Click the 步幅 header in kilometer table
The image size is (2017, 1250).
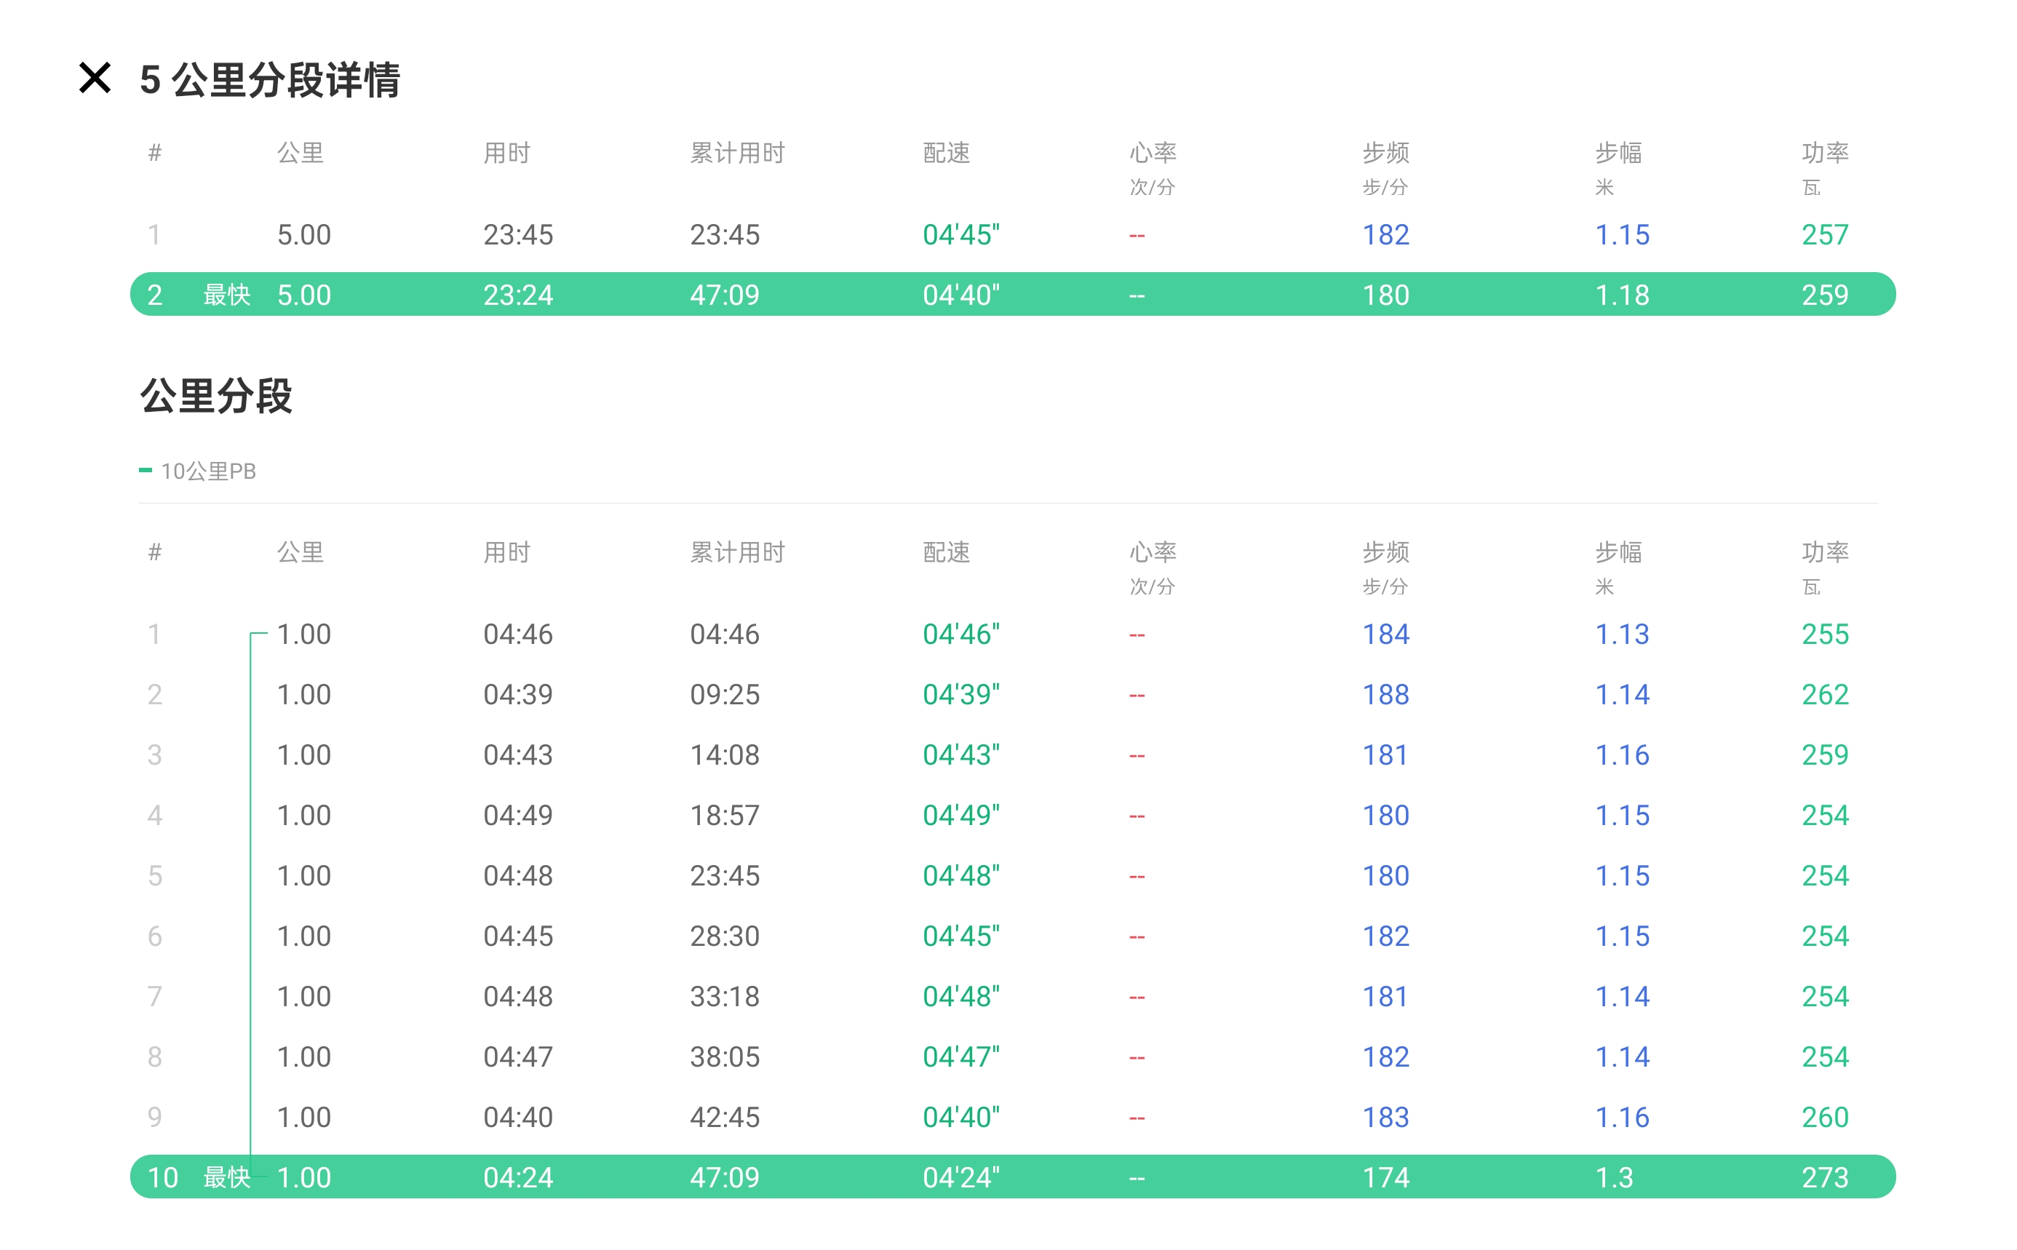(1618, 552)
